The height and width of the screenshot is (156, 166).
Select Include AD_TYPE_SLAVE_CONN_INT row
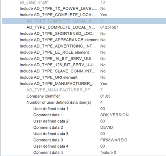84,71
